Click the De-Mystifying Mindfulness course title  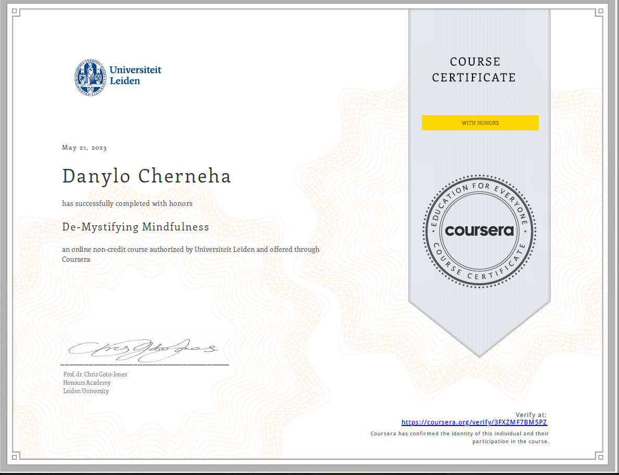click(136, 227)
